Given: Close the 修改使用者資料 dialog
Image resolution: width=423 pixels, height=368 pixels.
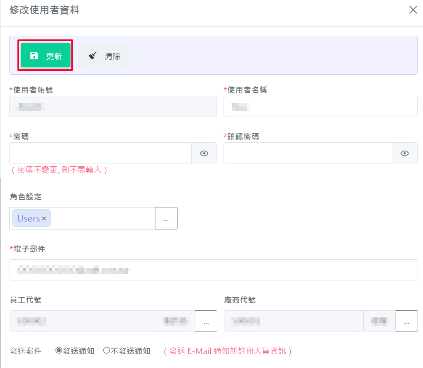Looking at the screenshot, I should 413,10.
